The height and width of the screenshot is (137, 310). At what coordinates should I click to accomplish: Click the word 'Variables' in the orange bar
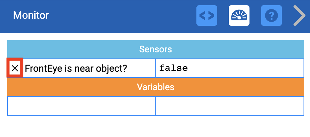155,87
